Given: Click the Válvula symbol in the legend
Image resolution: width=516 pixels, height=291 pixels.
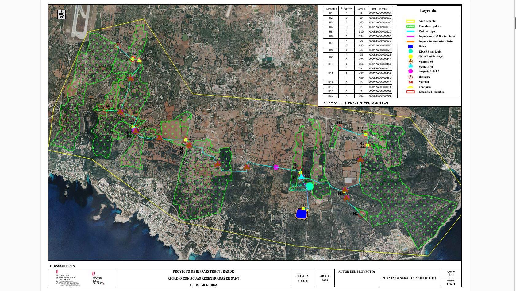Looking at the screenshot, I should point(410,82).
